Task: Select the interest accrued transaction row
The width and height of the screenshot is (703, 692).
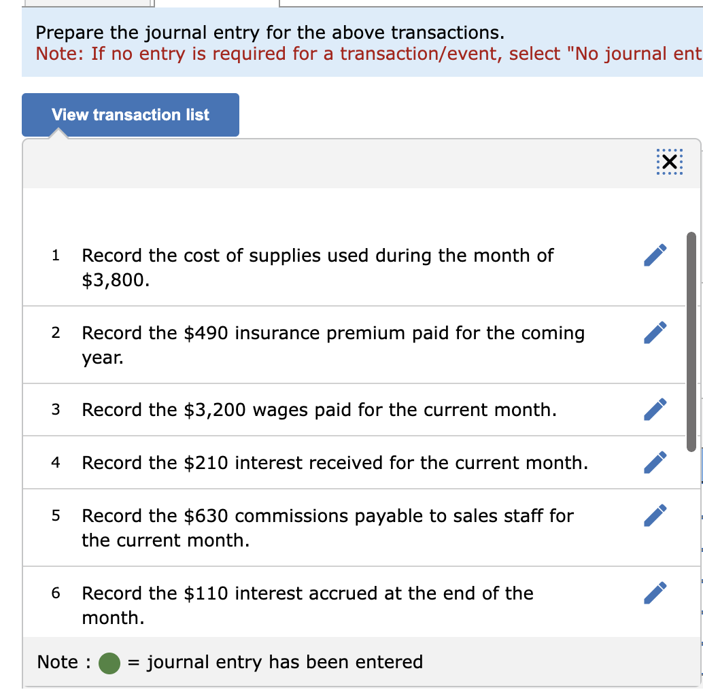Action: 306,605
